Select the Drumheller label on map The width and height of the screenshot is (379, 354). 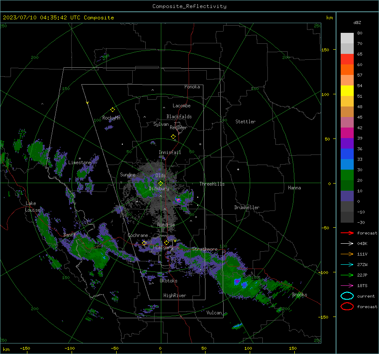pyautogui.click(x=247, y=208)
